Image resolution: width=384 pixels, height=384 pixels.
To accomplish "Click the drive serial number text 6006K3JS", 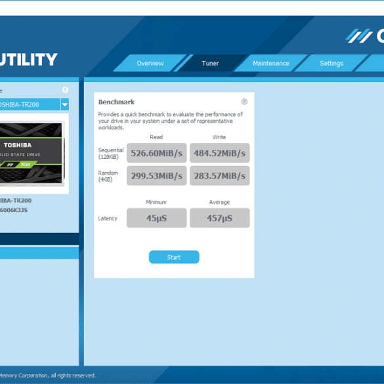I will tap(14, 210).
